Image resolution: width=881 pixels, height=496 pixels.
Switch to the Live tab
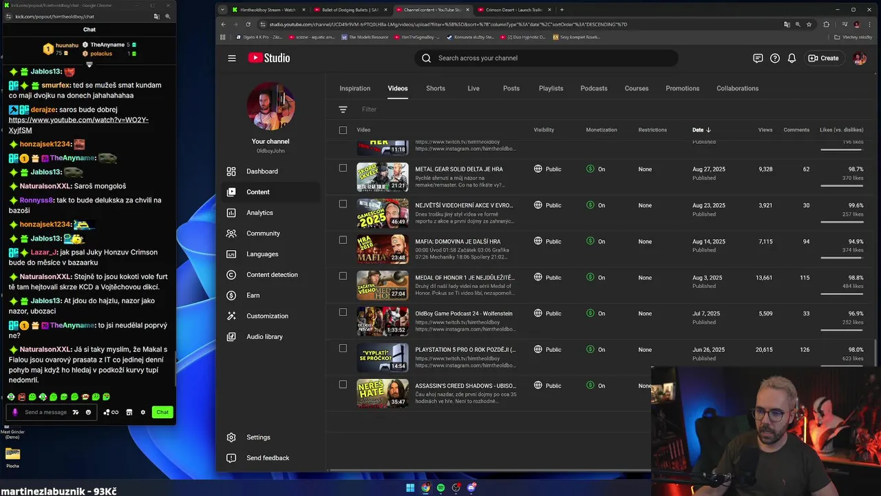pyautogui.click(x=474, y=88)
